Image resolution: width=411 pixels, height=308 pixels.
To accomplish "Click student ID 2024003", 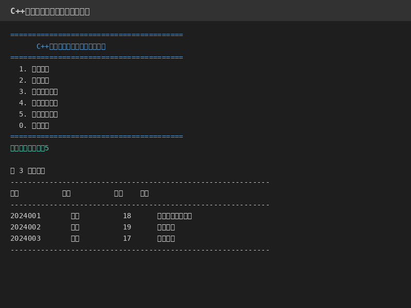I will [25, 238].
